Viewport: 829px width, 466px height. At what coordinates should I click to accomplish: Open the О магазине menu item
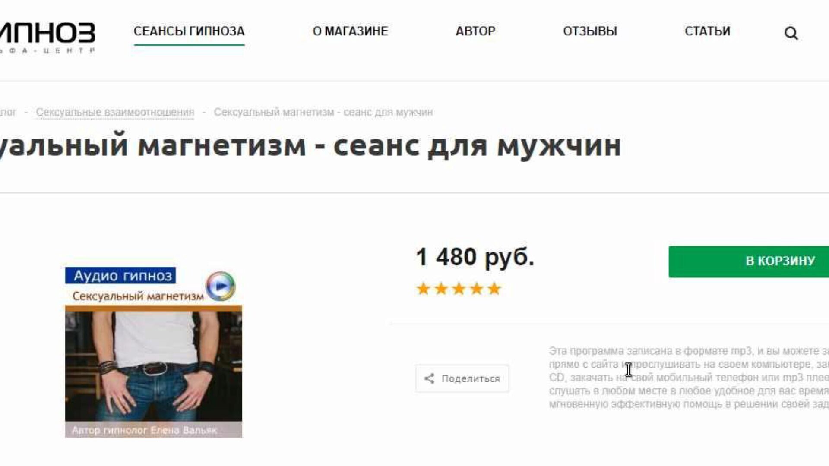(x=350, y=31)
